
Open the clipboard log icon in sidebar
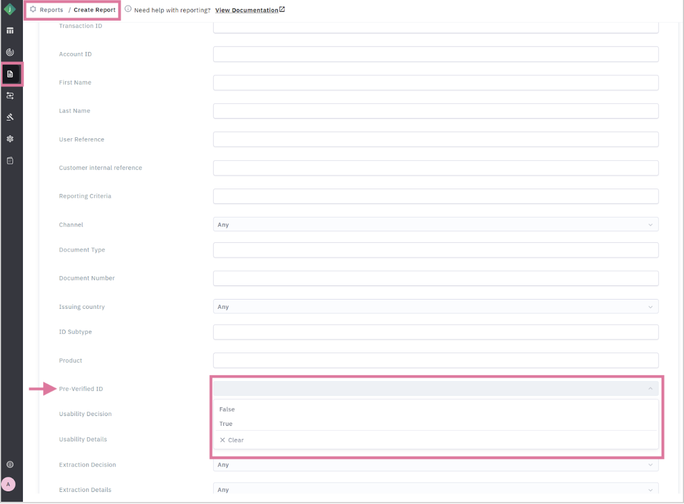tap(10, 161)
